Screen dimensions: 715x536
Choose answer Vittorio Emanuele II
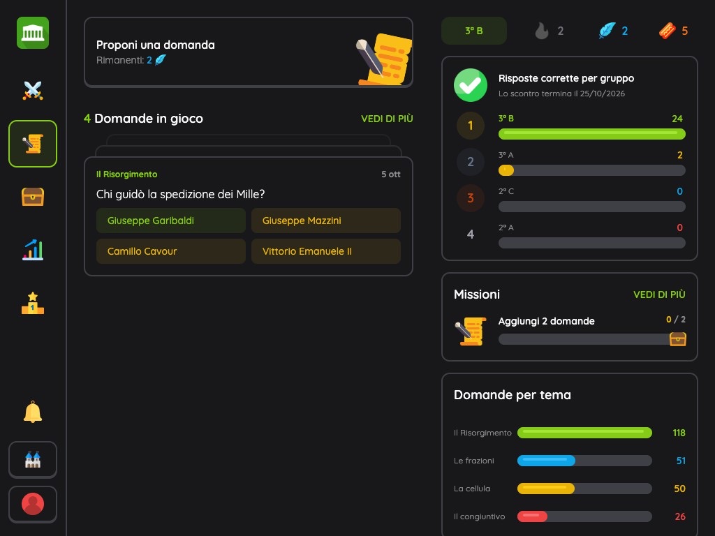pos(326,251)
